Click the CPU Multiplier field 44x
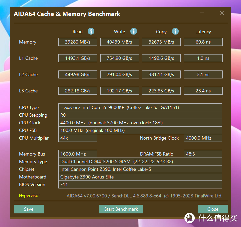241x227 pixels. tap(78, 138)
